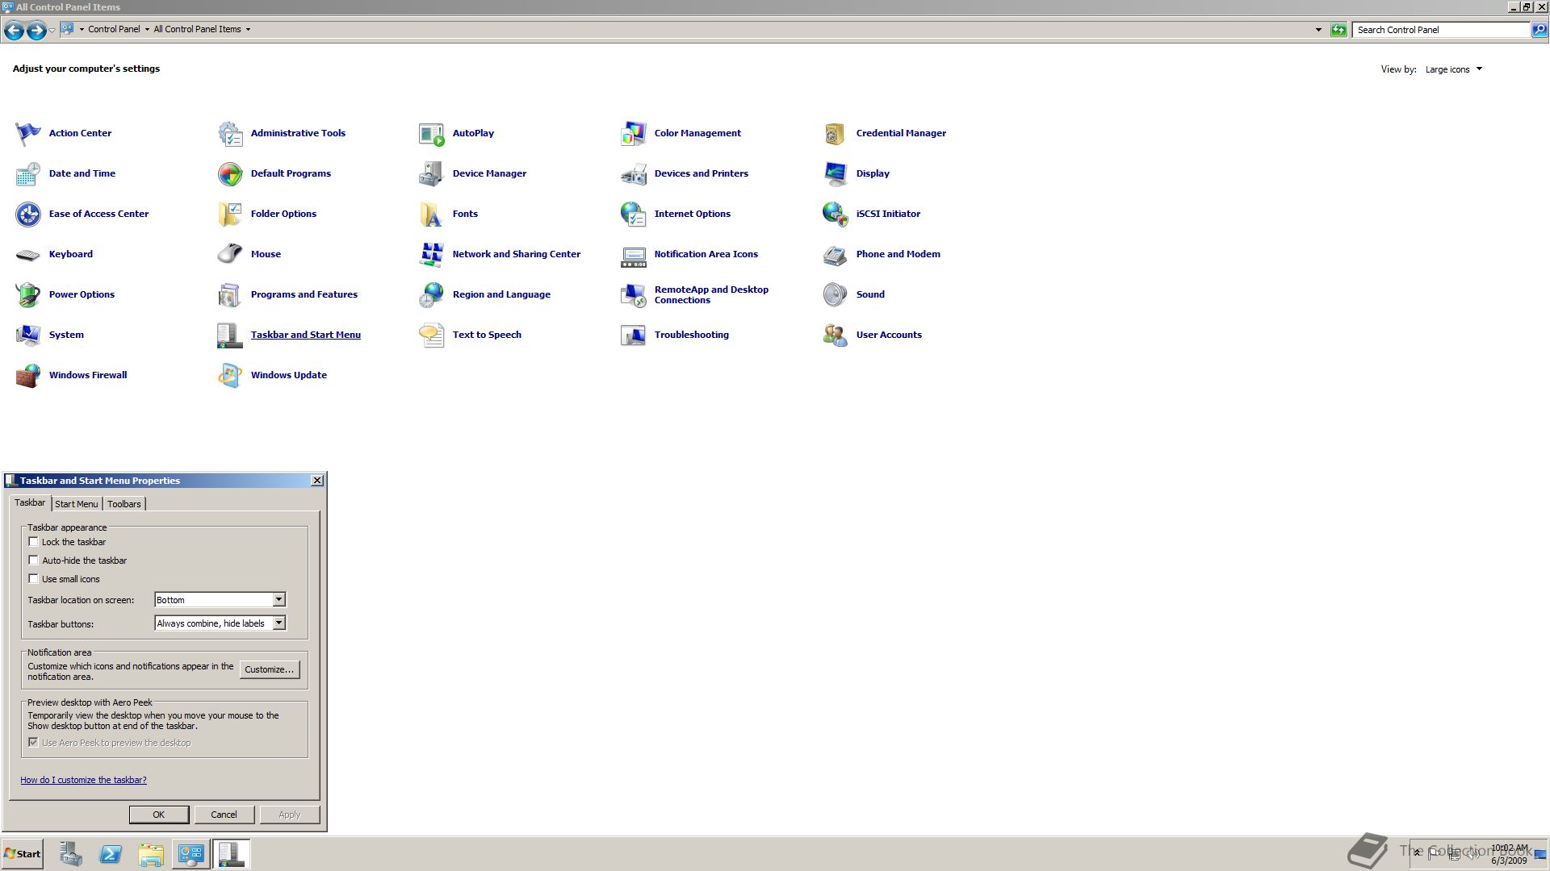Select the Taskbar tab
The width and height of the screenshot is (1550, 871).
(30, 502)
